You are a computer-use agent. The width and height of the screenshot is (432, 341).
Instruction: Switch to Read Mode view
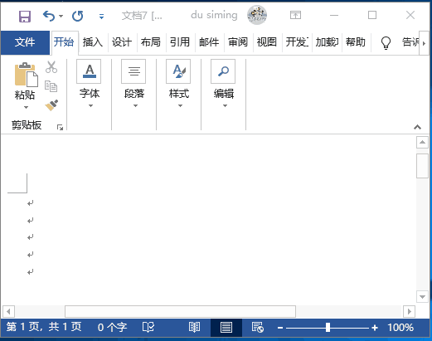tap(194, 328)
